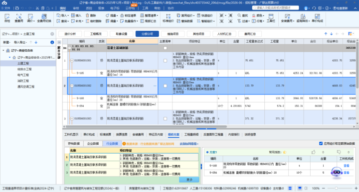Click the 单价构成 ribbon icon
The image size is (359, 192).
coord(317,18)
